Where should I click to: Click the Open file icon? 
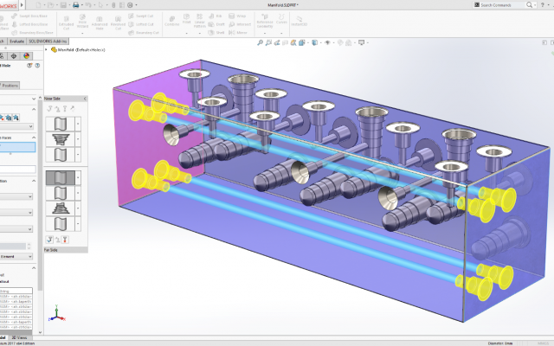(x=50, y=5)
